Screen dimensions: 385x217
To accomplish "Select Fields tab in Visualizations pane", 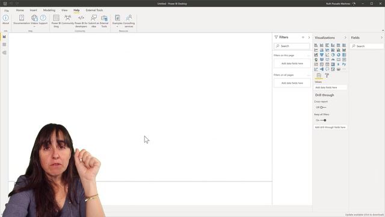I will point(319,75).
